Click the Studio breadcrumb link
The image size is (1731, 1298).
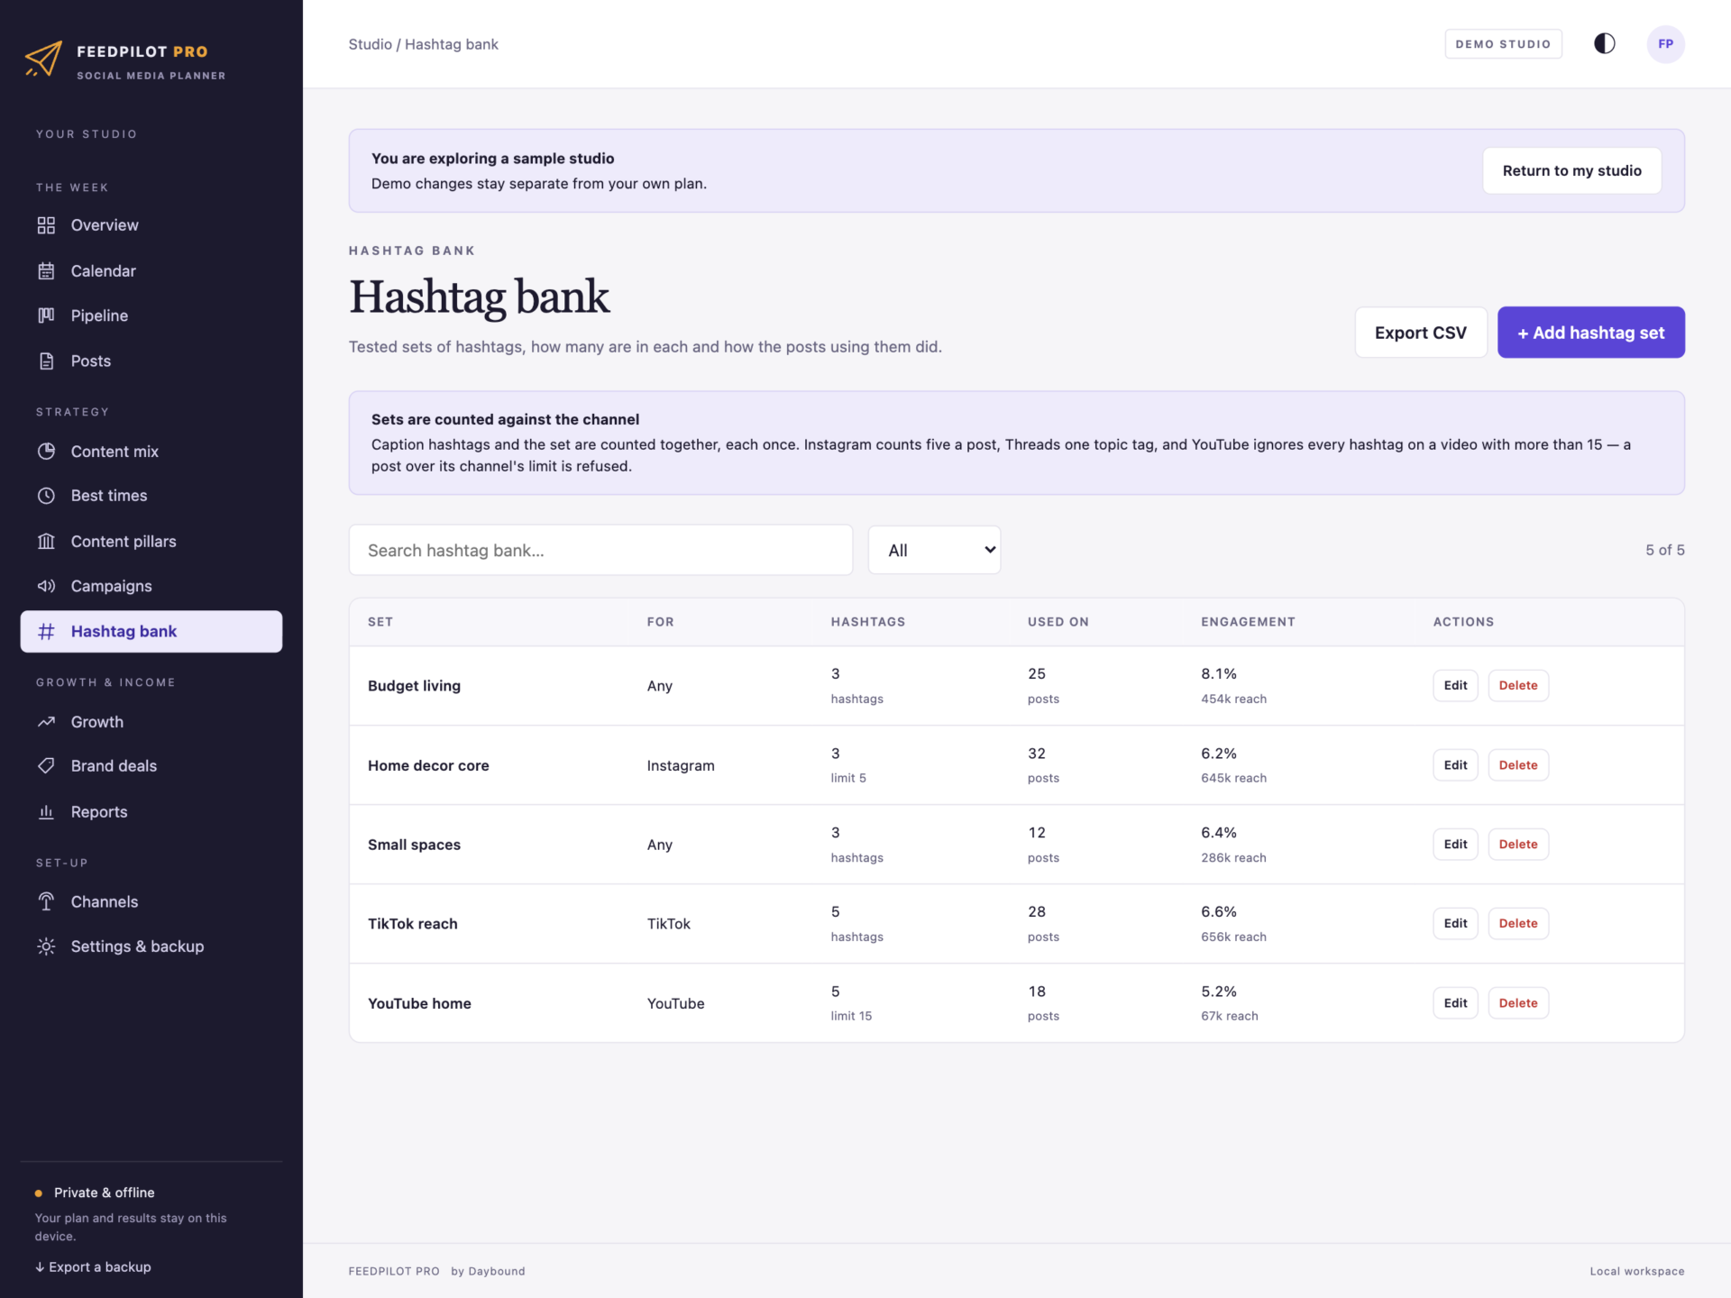(x=370, y=44)
